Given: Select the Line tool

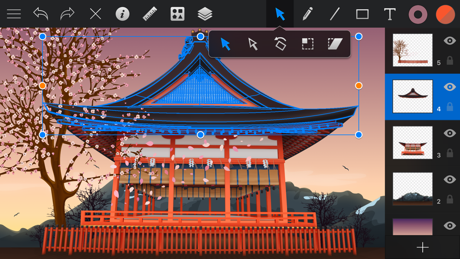Looking at the screenshot, I should 335,14.
